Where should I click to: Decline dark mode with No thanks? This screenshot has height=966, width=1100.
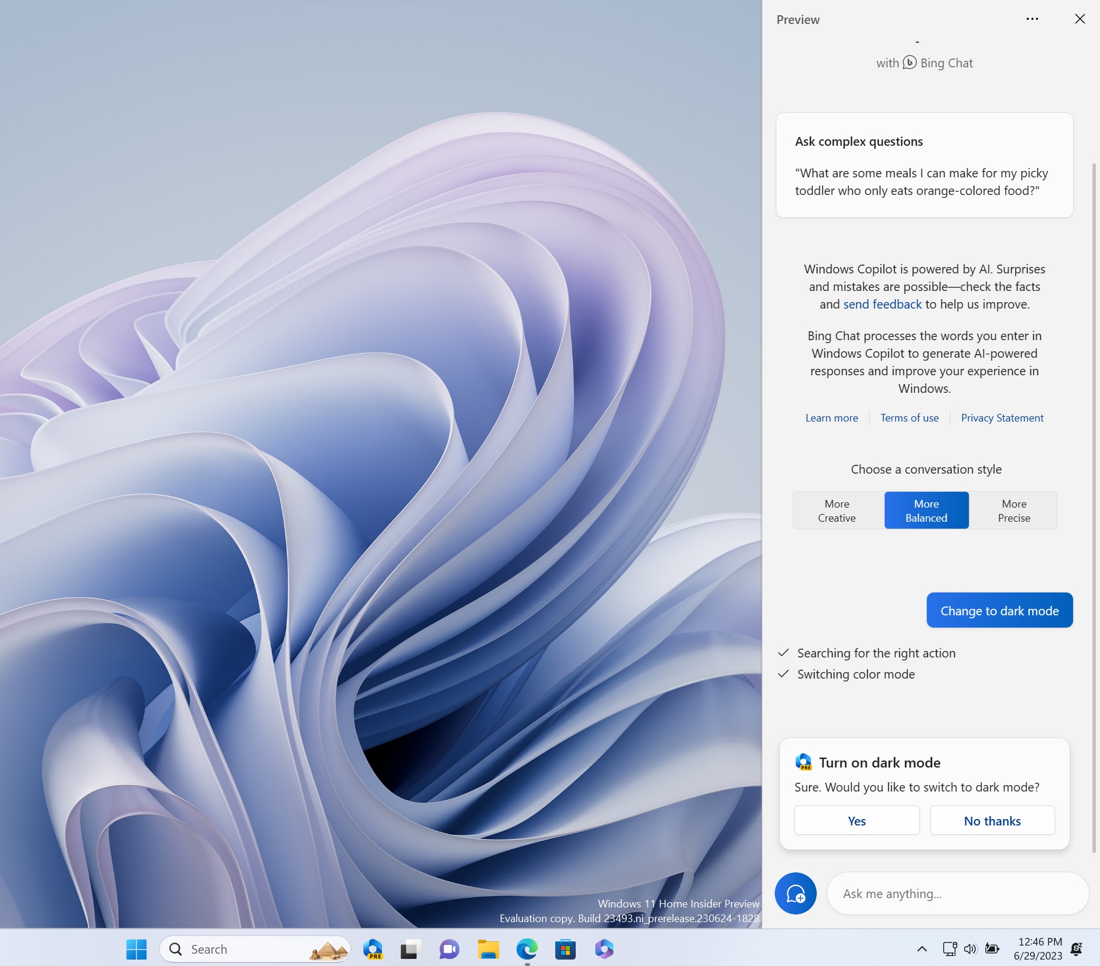(991, 820)
